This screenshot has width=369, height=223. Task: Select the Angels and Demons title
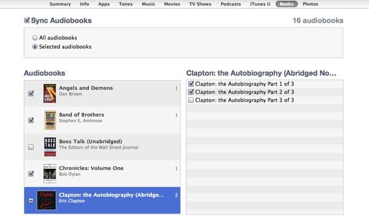point(86,88)
